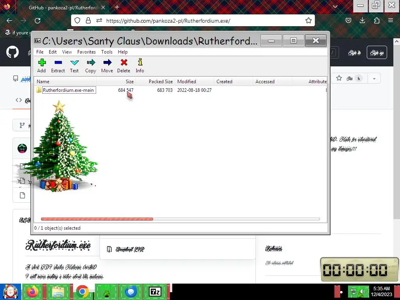Expand the list all tabs dropdown
Viewport: 400px width, 300px height.
[x=335, y=7]
